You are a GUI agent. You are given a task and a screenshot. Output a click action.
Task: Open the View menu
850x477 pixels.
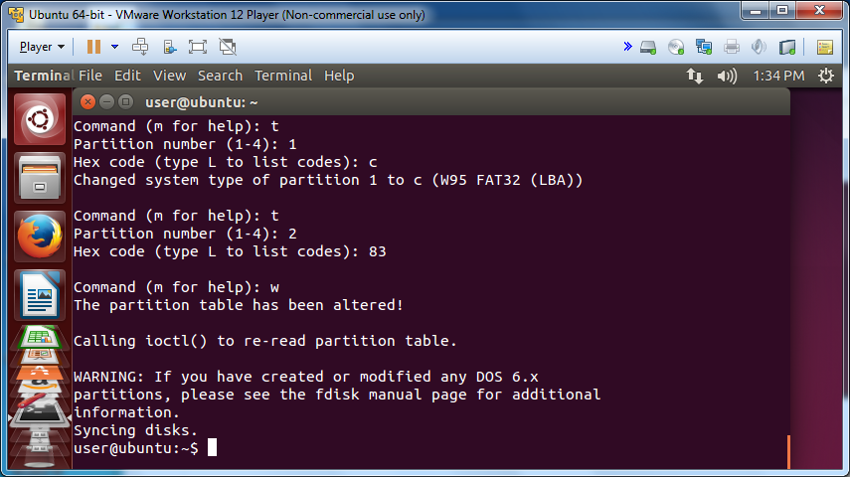pos(169,76)
